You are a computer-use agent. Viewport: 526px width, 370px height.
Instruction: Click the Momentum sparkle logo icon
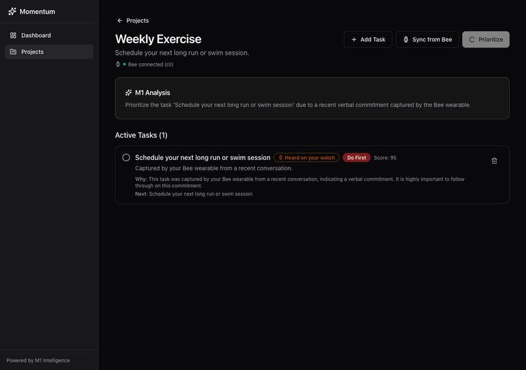point(12,11)
